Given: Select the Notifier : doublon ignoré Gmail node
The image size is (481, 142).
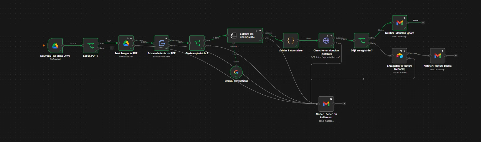Looking at the screenshot, I should (x=399, y=23).
